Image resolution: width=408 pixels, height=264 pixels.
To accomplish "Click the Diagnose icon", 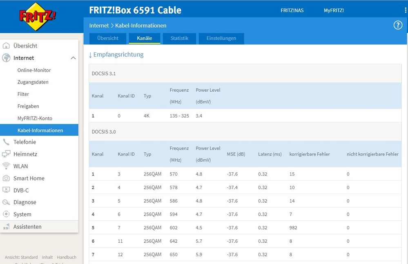I will pos(6,202).
